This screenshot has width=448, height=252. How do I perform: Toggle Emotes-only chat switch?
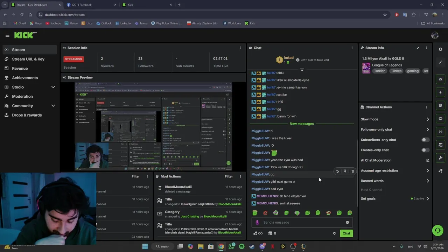point(425,150)
